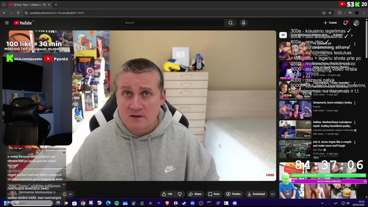This screenshot has width=368, height=207.
Task: Switch to the YouTube video tab
Action: click(x=30, y=5)
